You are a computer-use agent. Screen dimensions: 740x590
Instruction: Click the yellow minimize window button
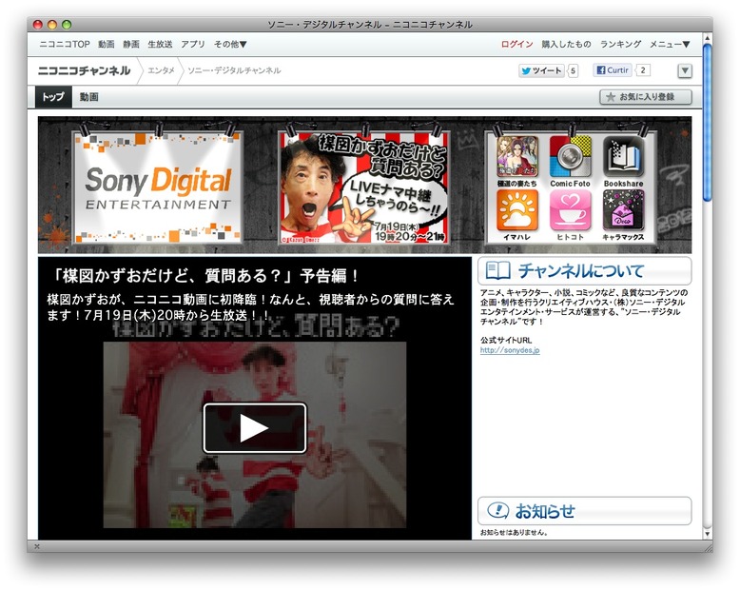(52, 25)
